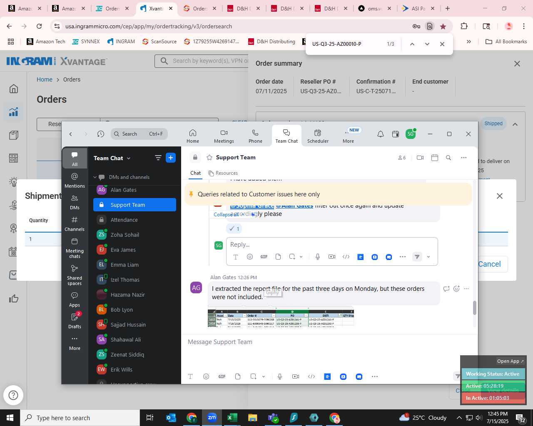Click Open App button on status widget
The width and height of the screenshot is (533, 426).
(511, 361)
